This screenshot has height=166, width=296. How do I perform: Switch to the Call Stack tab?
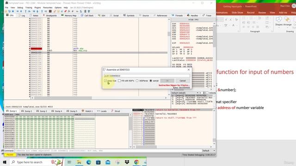tap(87, 15)
